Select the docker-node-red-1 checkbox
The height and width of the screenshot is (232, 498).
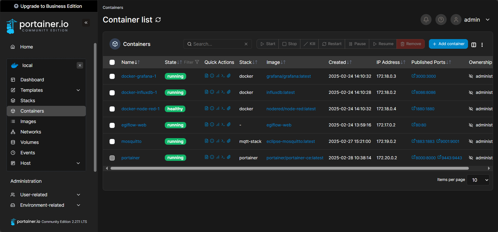coord(112,109)
